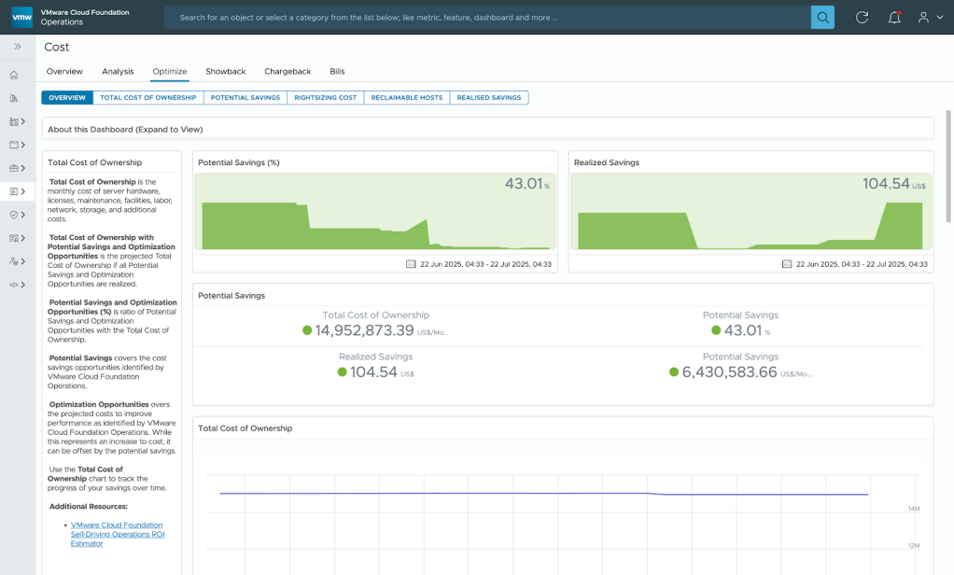Screen dimensions: 954x575
Task: Open Self-Driving Operations ROI Estimator link
Action: pos(118,534)
